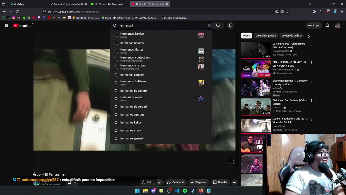Focus the search field containing 'hermanos'

[x=162, y=25]
